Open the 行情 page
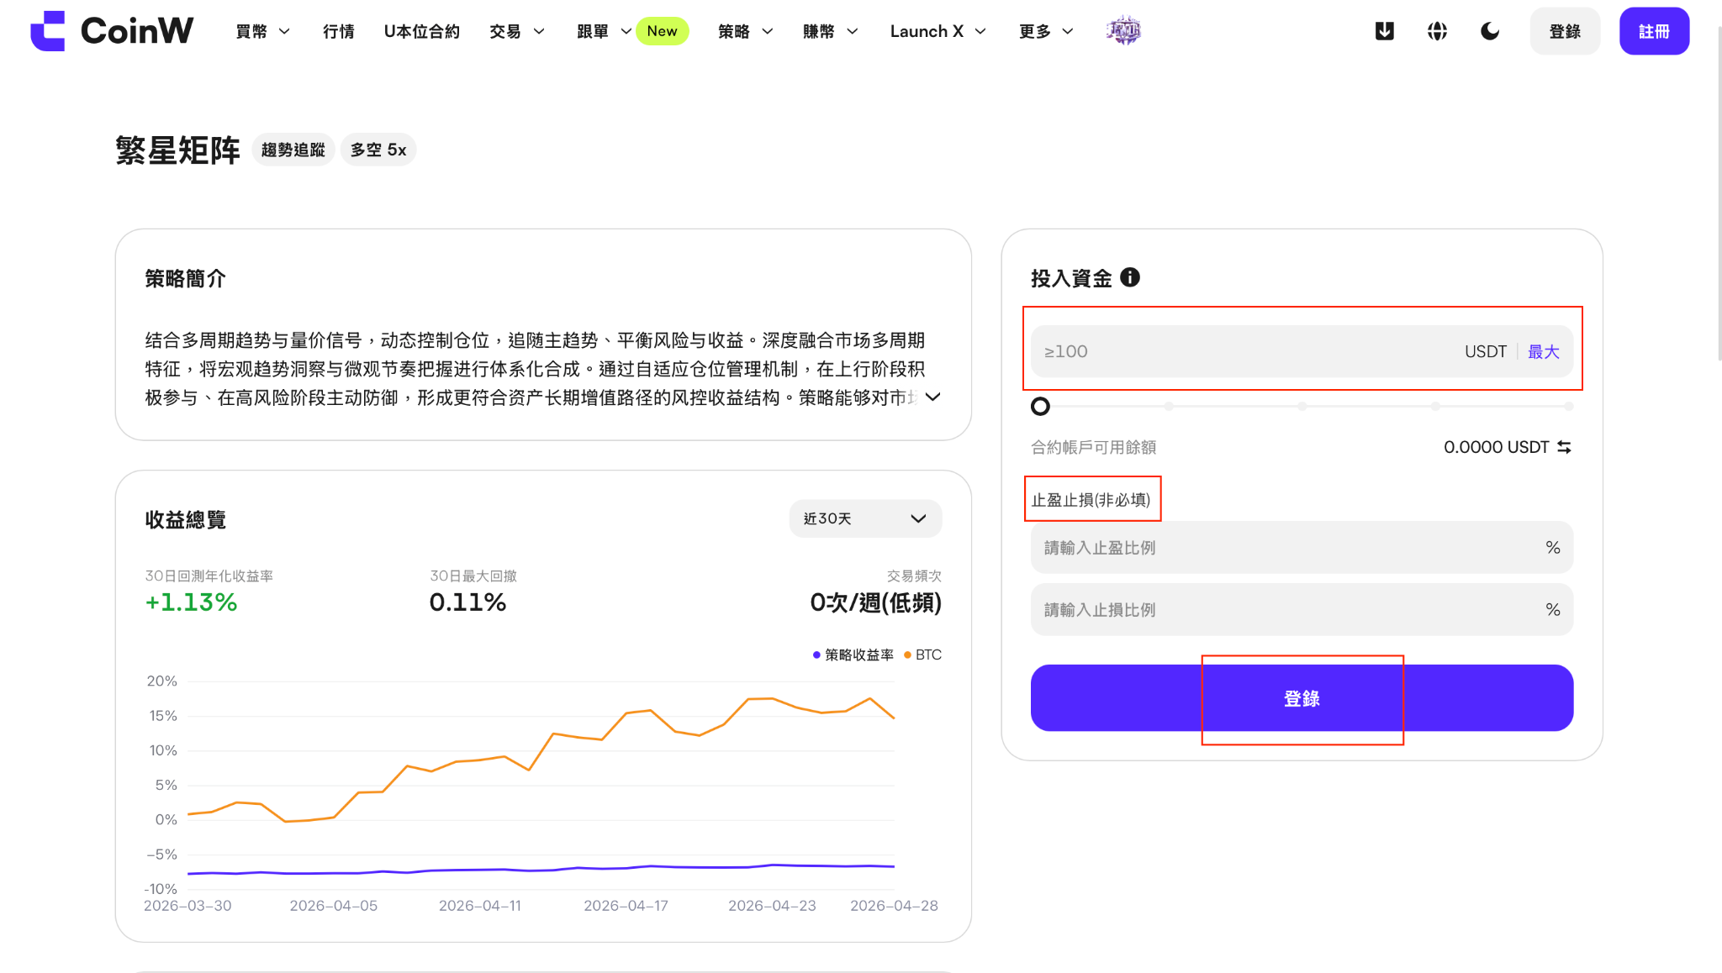Image resolution: width=1722 pixels, height=973 pixels. [339, 31]
